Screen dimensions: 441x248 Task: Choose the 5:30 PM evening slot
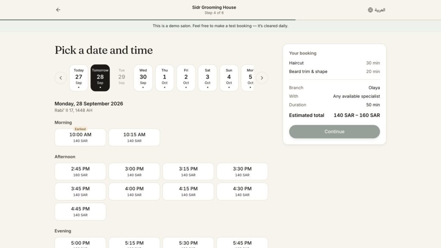pyautogui.click(x=189, y=243)
